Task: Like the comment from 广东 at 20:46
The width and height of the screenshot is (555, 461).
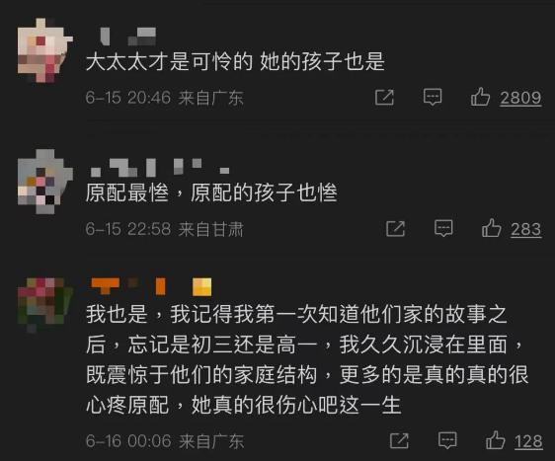Action: pos(480,97)
